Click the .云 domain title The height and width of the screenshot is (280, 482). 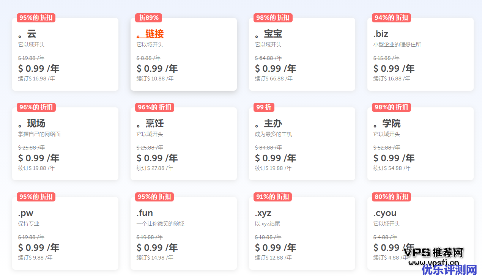tap(27, 34)
